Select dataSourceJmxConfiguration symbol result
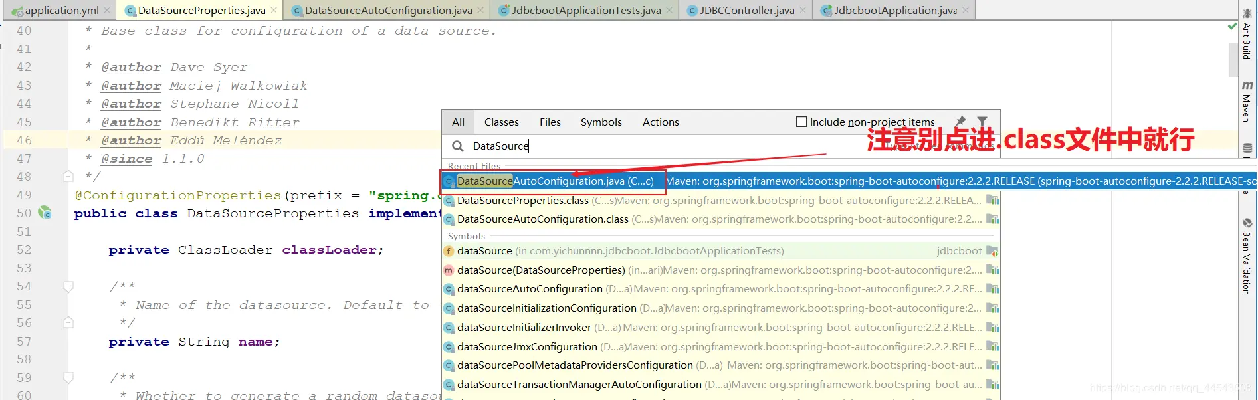 tap(721, 346)
